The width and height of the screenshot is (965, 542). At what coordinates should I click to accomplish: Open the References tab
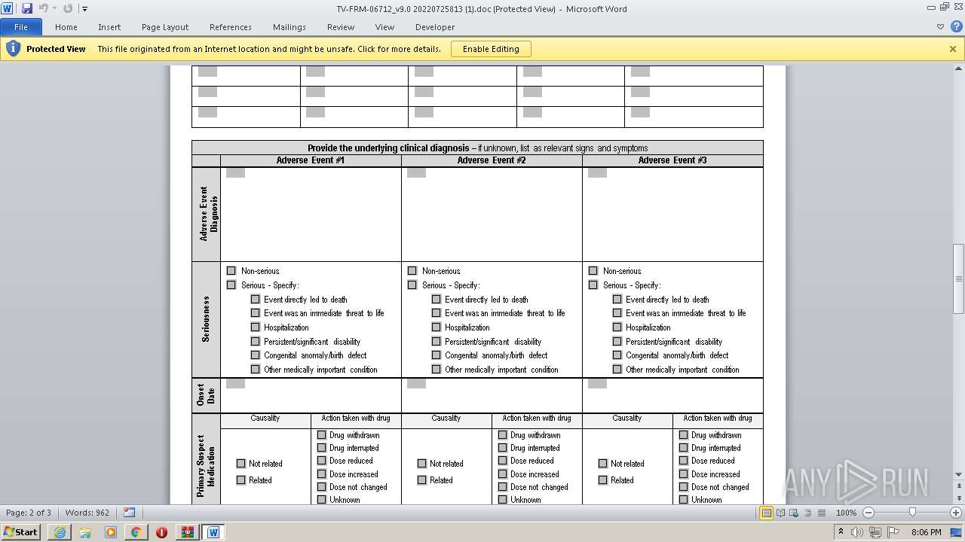tap(231, 27)
